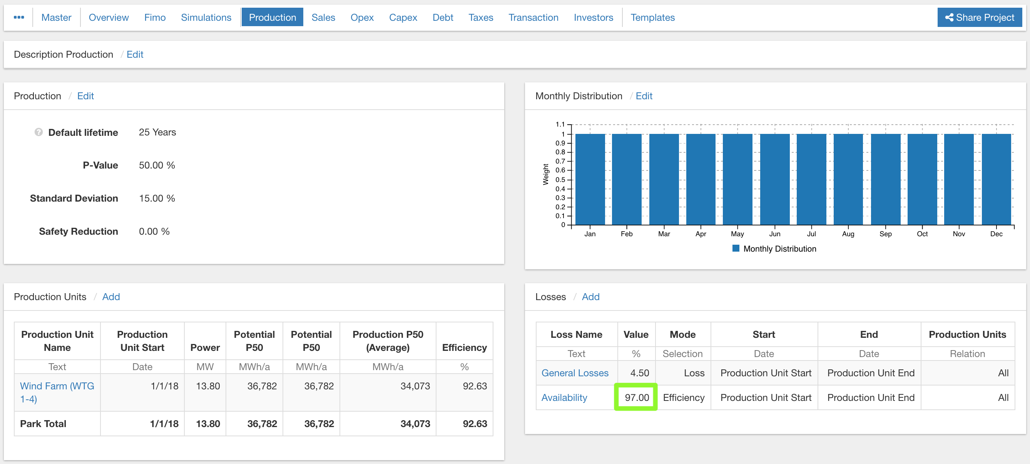The width and height of the screenshot is (1030, 464).
Task: Click the Share Project button
Action: 979,17
